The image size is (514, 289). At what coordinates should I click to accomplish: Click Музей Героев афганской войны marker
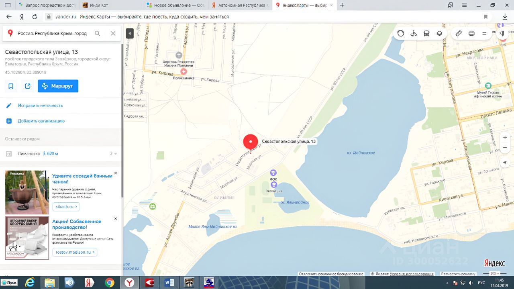point(488,85)
